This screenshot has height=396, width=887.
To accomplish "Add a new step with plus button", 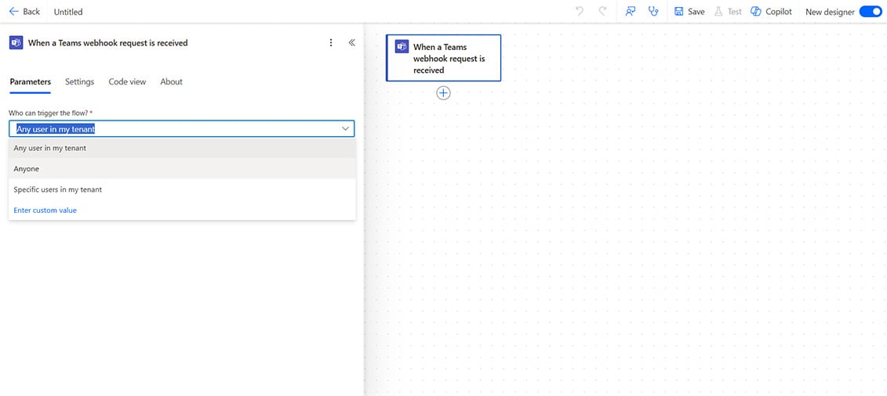I will 444,93.
